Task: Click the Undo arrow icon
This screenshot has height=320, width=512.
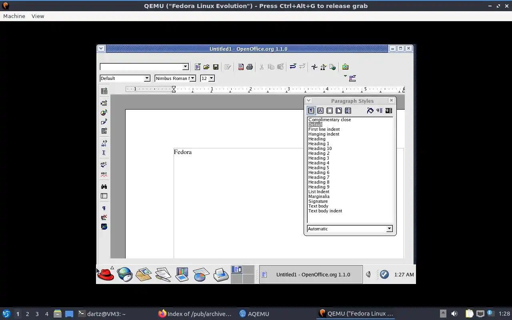Action: point(292,67)
